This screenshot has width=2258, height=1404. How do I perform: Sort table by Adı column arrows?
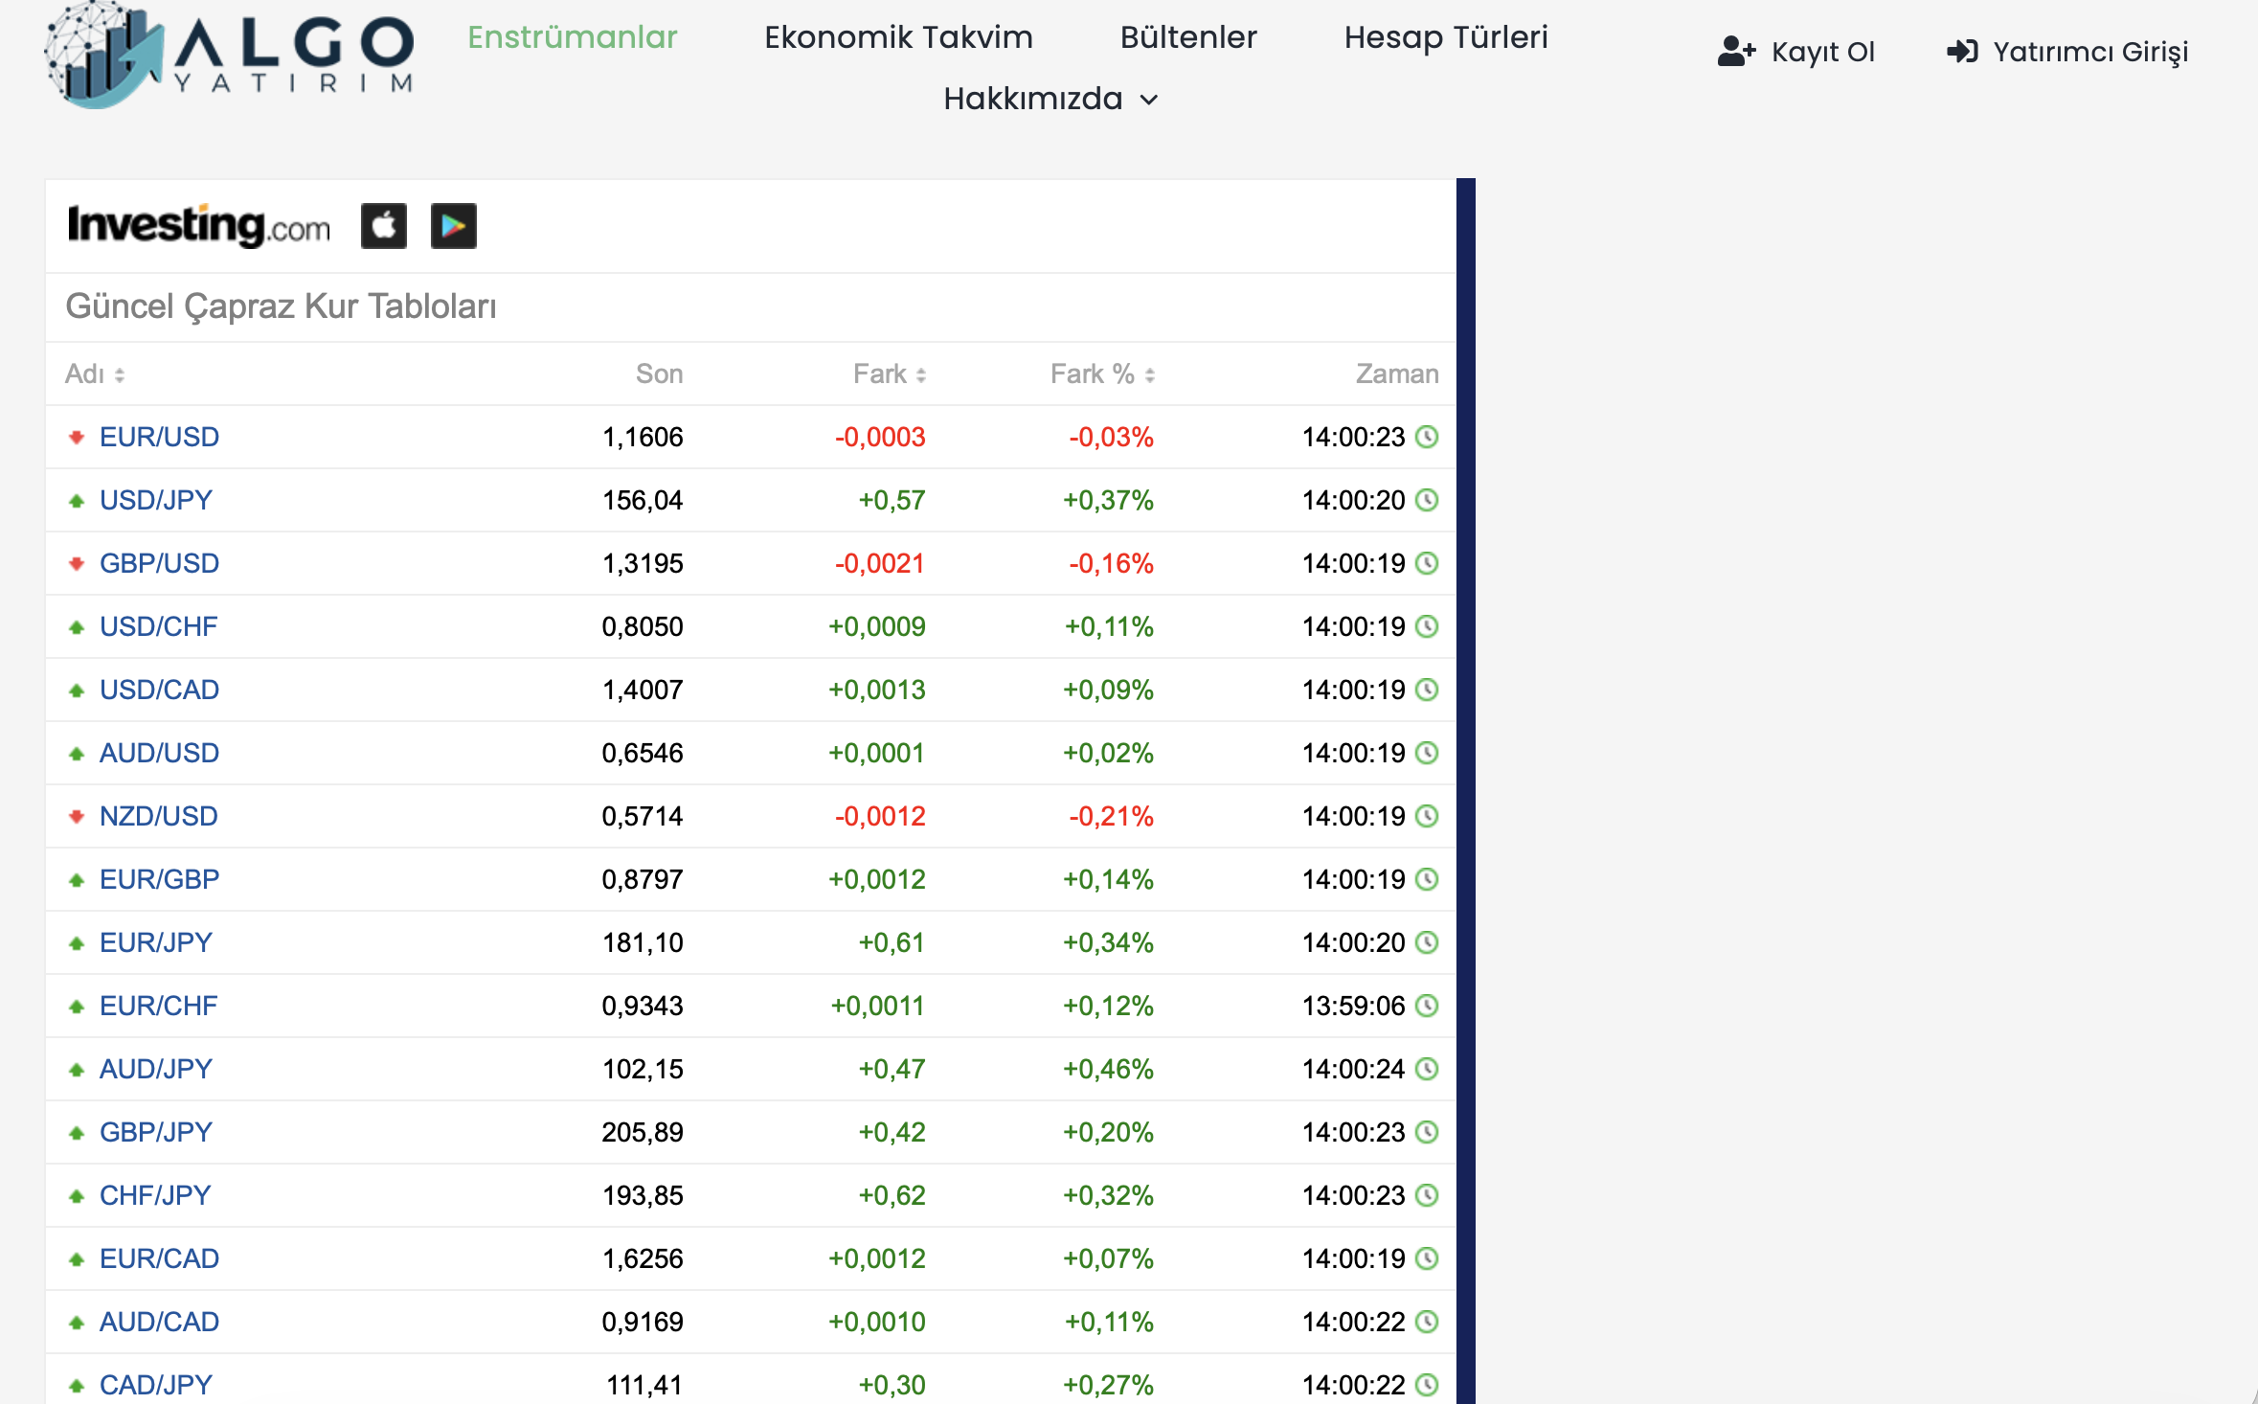120,375
